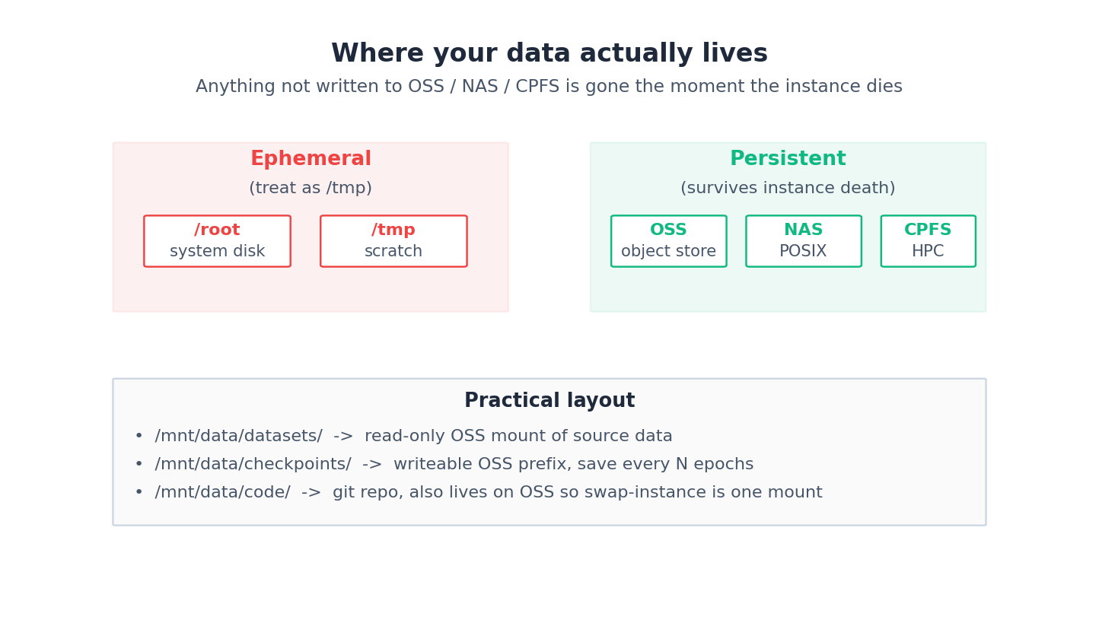1099x623 pixels.
Task: Click the '(treat as /tmp)' caption
Action: [311, 189]
